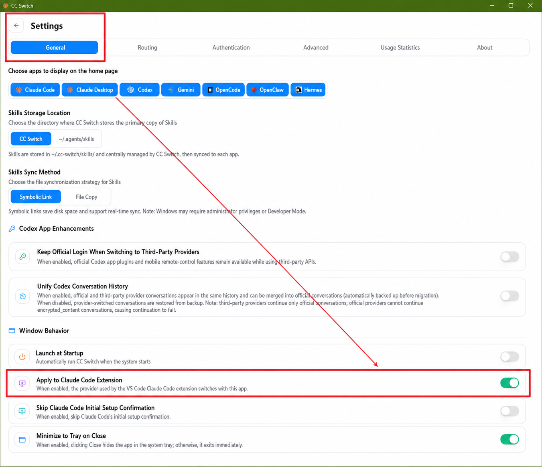542x467 pixels.
Task: Click the 'Choose apps to display on the home page' label
Action: point(63,71)
